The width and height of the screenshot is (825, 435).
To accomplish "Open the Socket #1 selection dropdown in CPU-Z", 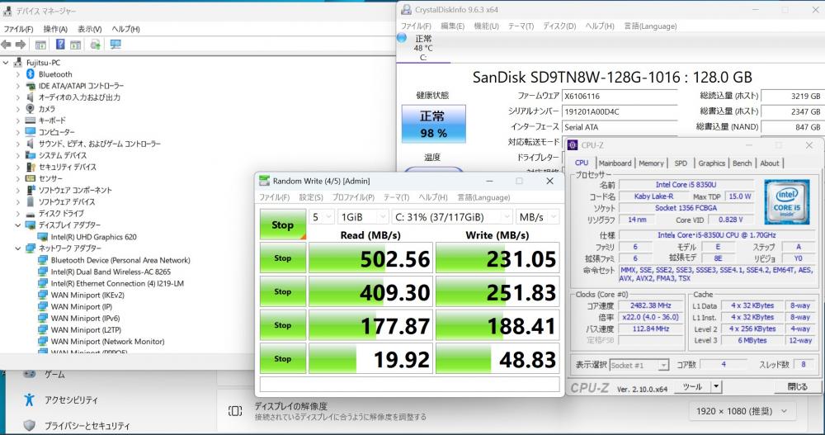I will (639, 365).
